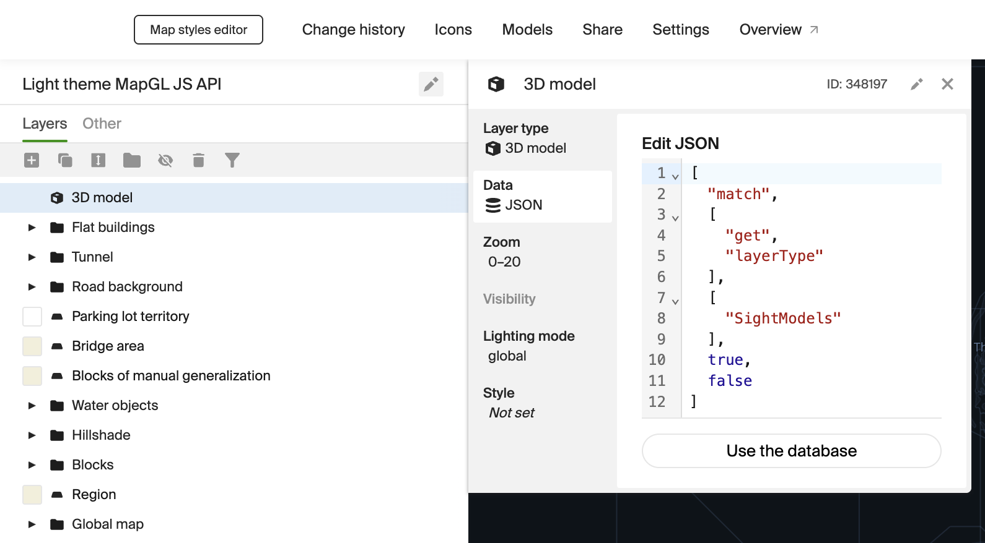
Task: Open the Map styles editor button
Action: pyautogui.click(x=198, y=30)
